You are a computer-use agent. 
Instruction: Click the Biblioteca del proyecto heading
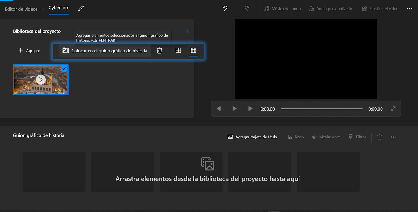tap(37, 31)
